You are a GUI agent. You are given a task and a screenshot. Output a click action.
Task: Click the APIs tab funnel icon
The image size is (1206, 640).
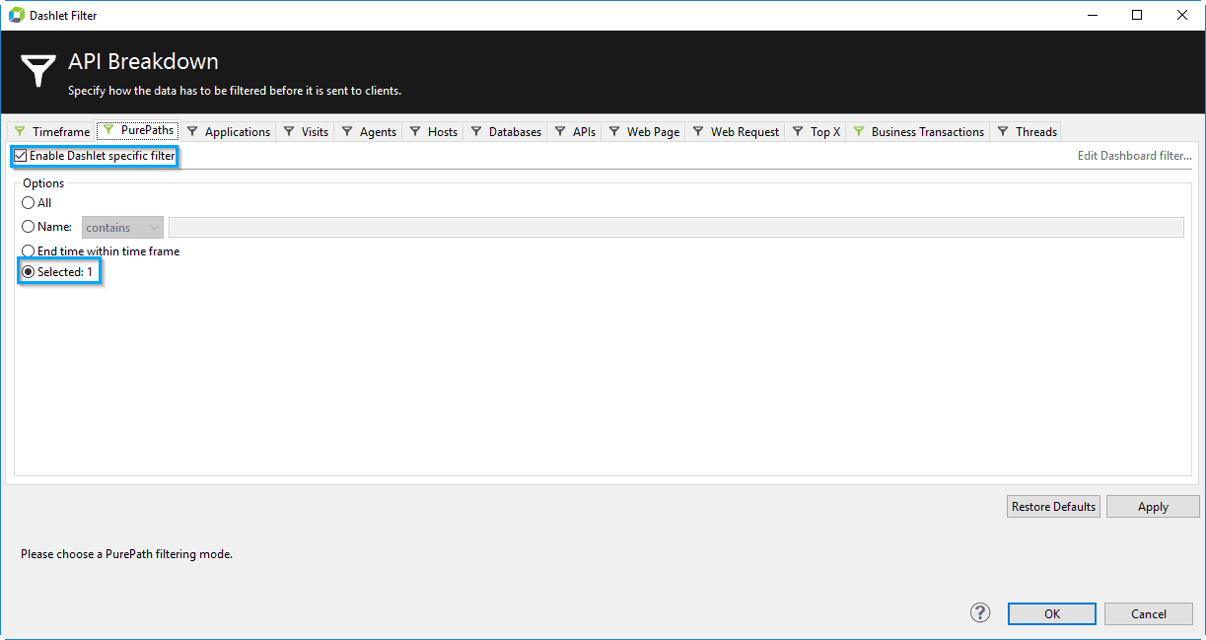560,131
